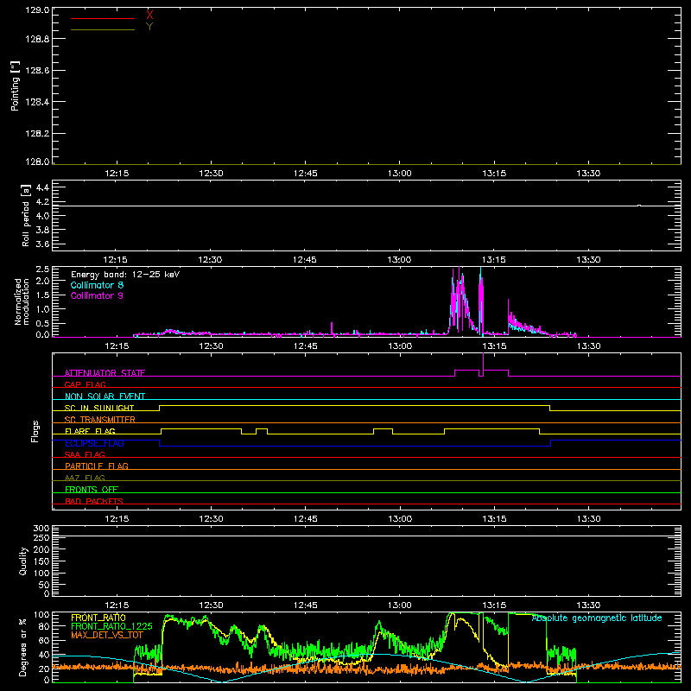The width and height of the screenshot is (691, 691).
Task: Click the SC_IN_SUNLIGHT flag label
Action: pos(99,408)
